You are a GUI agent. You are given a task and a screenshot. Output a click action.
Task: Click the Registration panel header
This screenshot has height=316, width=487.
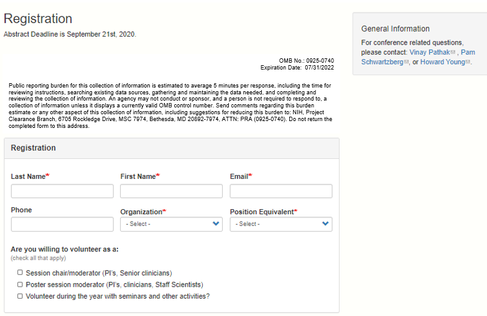click(x=34, y=148)
